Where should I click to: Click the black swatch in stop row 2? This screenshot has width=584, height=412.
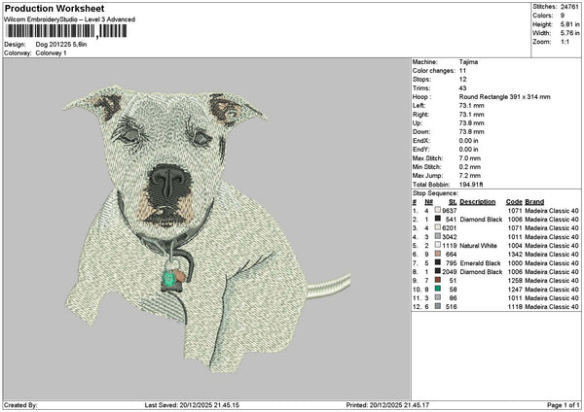(438, 219)
